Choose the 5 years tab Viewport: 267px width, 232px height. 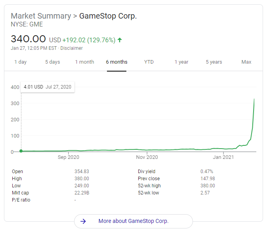click(214, 62)
